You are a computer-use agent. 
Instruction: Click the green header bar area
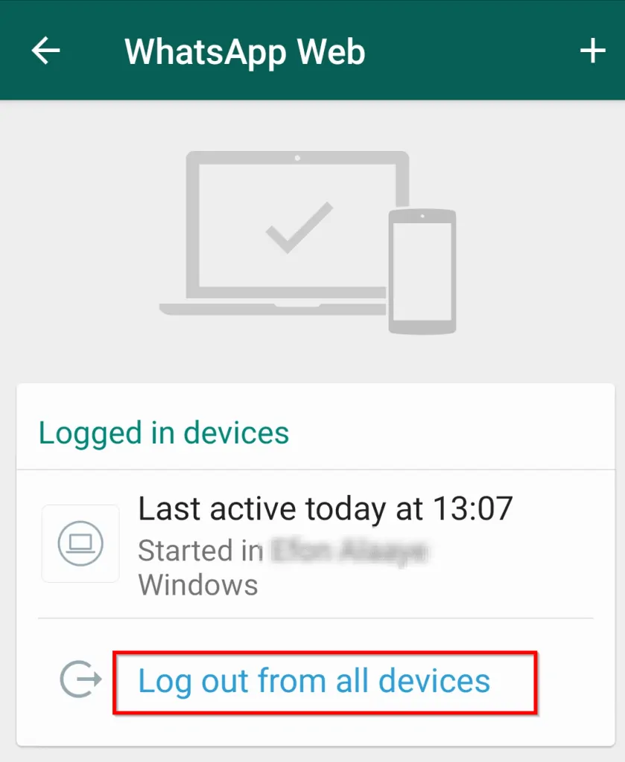[312, 50]
